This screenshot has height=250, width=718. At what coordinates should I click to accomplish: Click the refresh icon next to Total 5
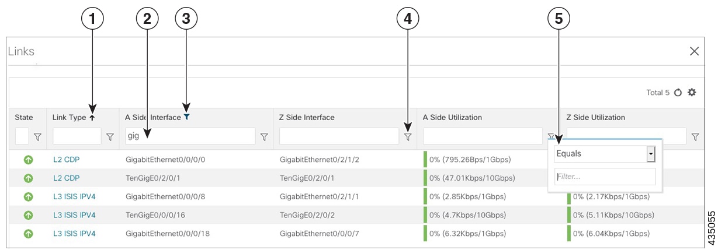click(x=678, y=93)
